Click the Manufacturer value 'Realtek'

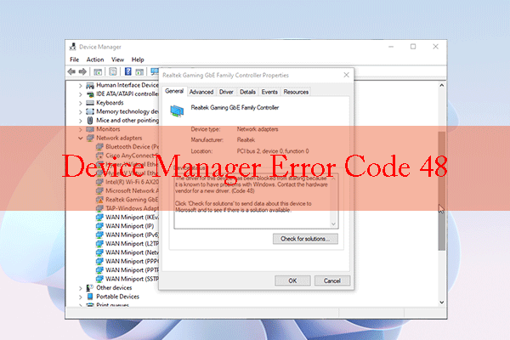pyautogui.click(x=246, y=140)
